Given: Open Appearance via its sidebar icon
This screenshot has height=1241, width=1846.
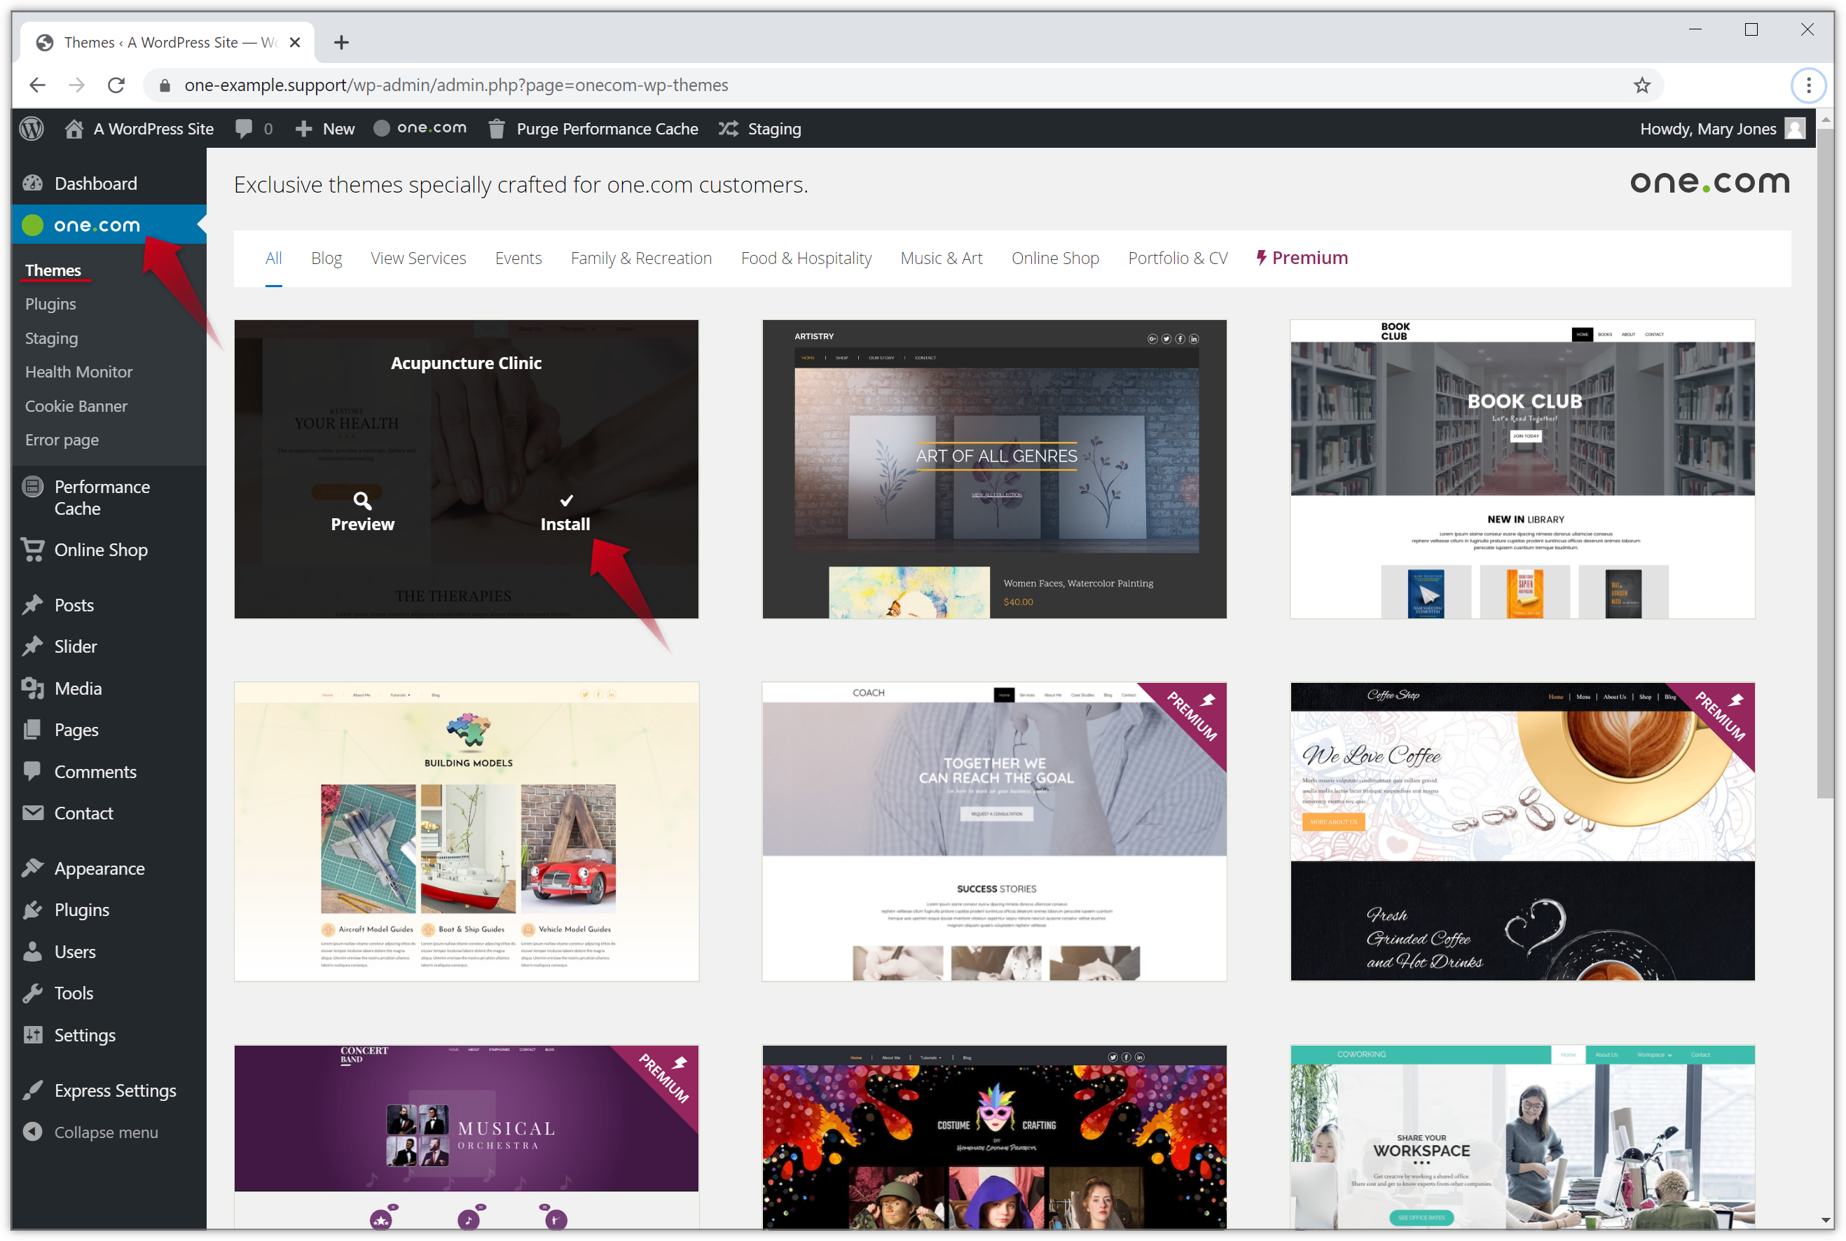Looking at the screenshot, I should 32,868.
